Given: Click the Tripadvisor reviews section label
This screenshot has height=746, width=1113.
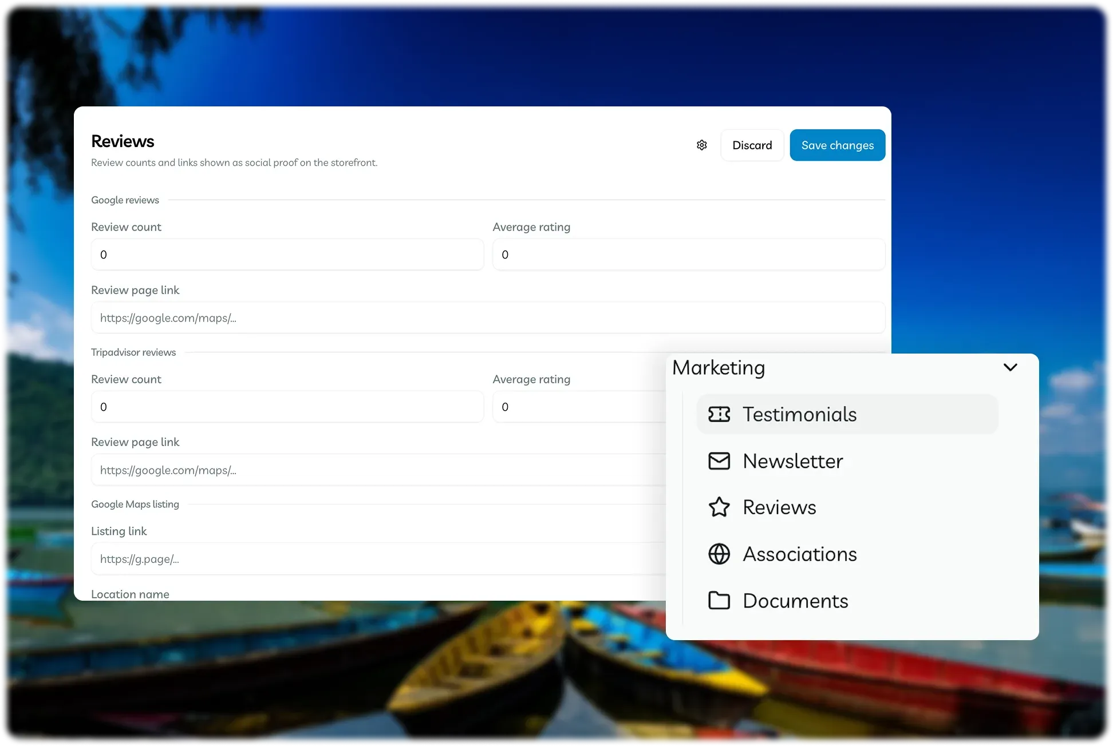Looking at the screenshot, I should pos(133,352).
